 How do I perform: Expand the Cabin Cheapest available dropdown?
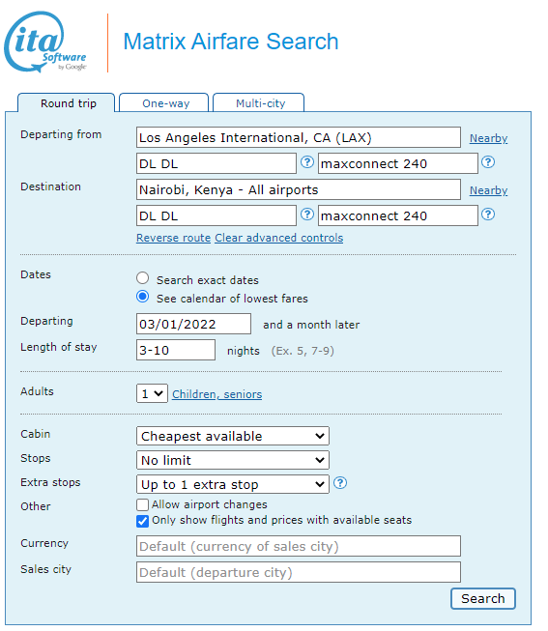(233, 436)
